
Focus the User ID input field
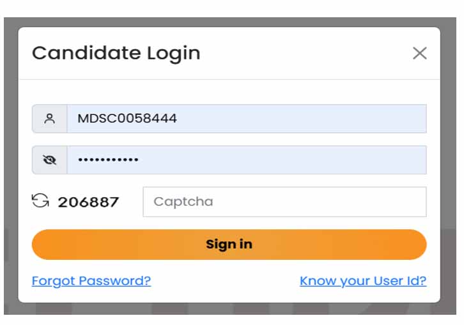tap(246, 119)
